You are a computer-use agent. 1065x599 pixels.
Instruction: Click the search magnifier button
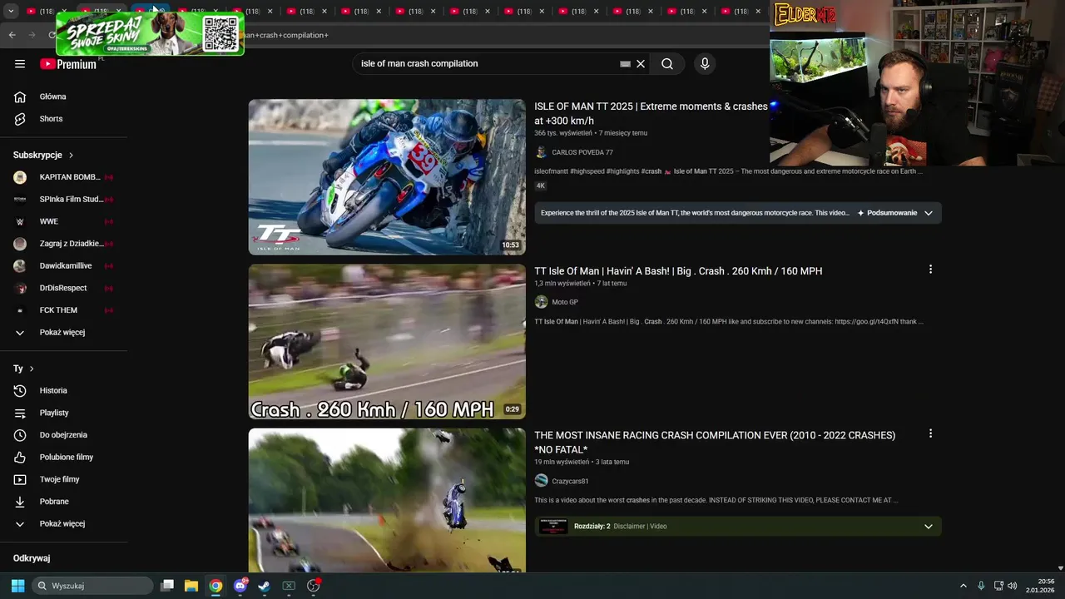667,64
